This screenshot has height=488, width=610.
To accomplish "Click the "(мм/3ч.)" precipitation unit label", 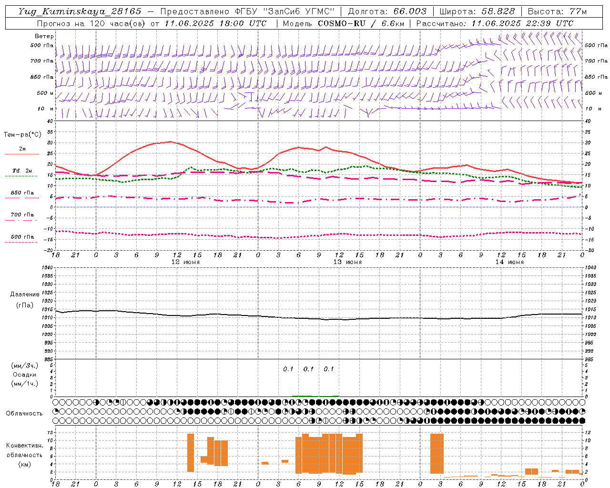I will click(x=25, y=366).
